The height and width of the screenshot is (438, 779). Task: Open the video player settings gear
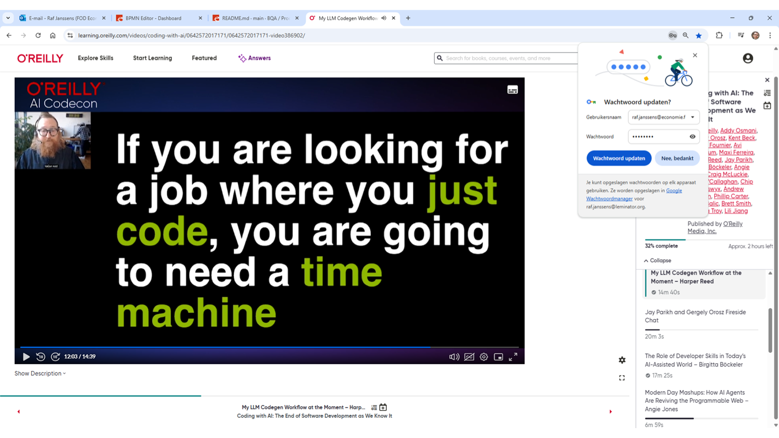point(483,357)
